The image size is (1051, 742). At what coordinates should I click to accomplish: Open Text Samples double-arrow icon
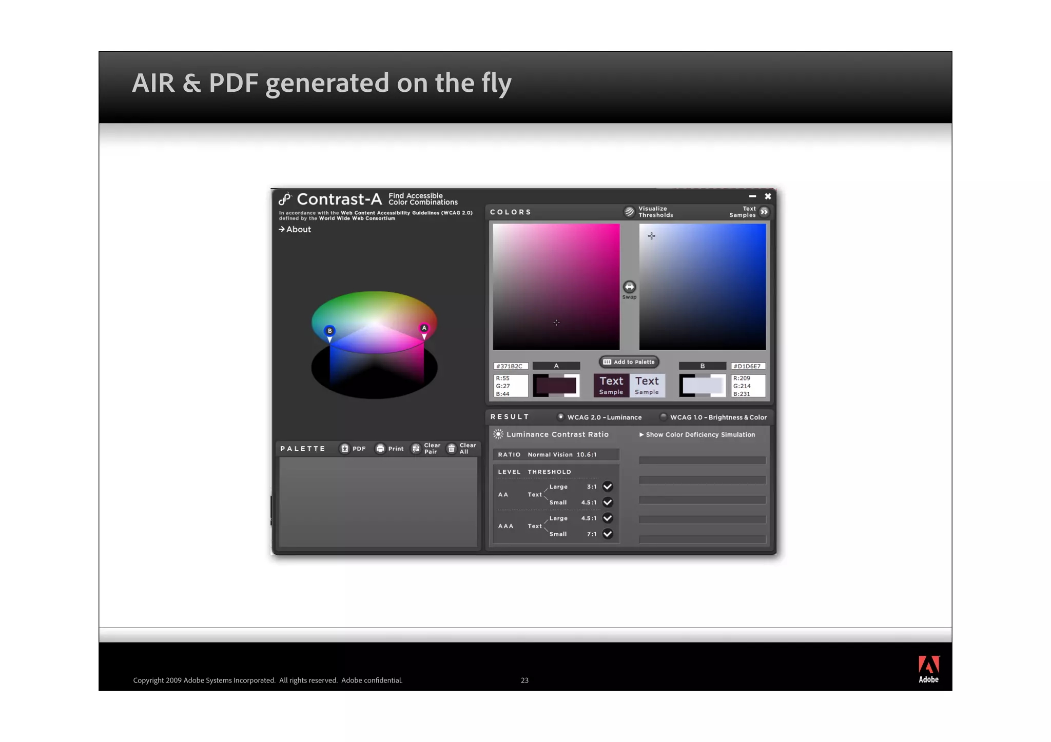764,212
